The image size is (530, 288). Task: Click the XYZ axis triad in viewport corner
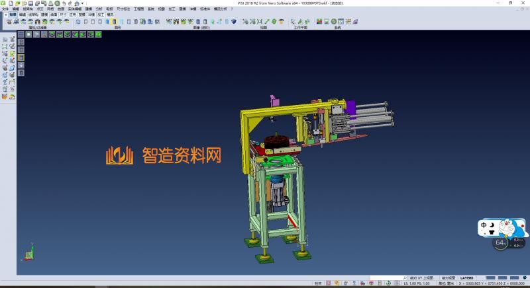(28, 254)
